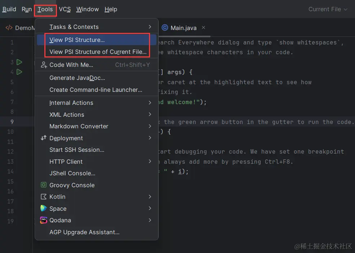The width and height of the screenshot is (355, 253).
Task: Click the Qodana logo icon
Action: (43, 220)
